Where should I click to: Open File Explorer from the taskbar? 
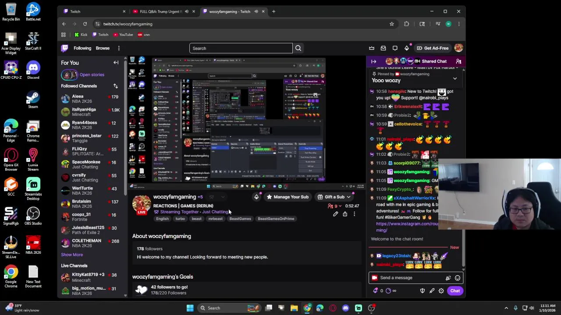pyautogui.click(x=294, y=308)
